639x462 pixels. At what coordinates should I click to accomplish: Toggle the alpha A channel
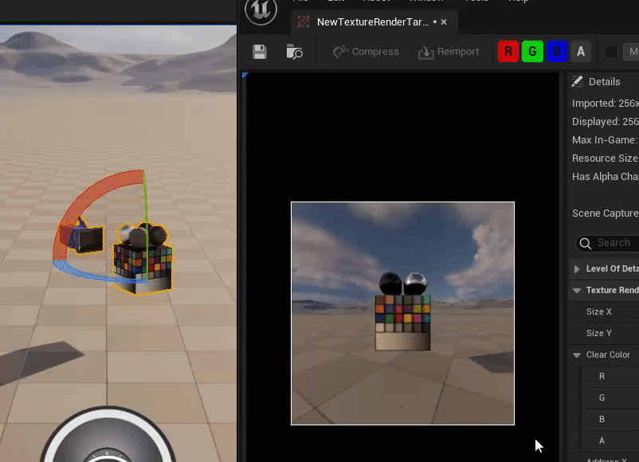pyautogui.click(x=581, y=51)
